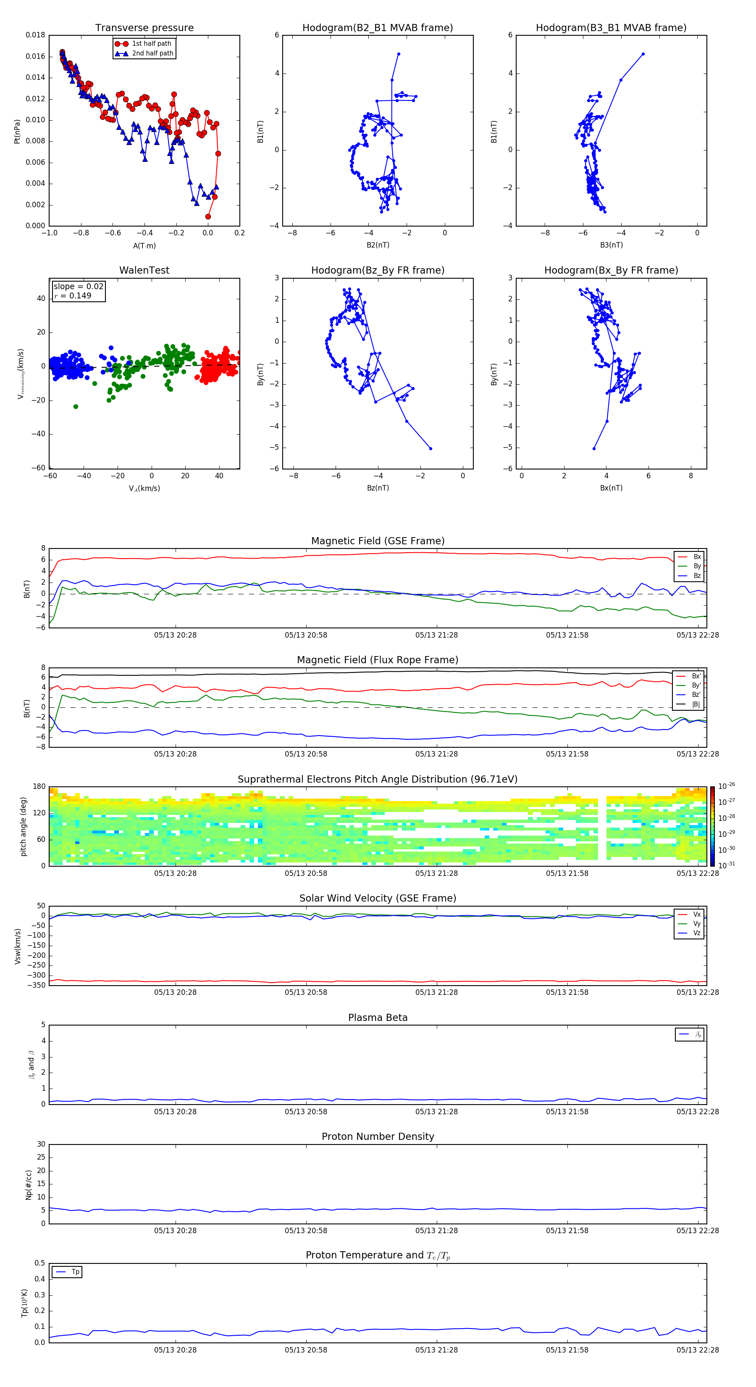Image resolution: width=756 pixels, height=1387 pixels.
Task: Select the "Hodogram(Bx_By FR frame)" title
Action: 611,270
